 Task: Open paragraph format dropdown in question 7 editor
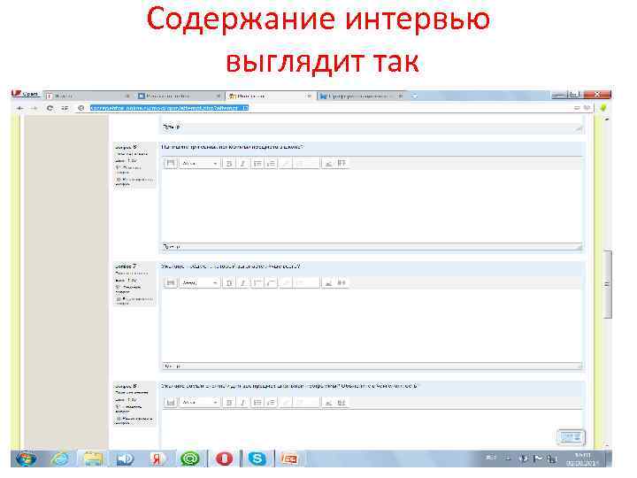click(x=199, y=282)
